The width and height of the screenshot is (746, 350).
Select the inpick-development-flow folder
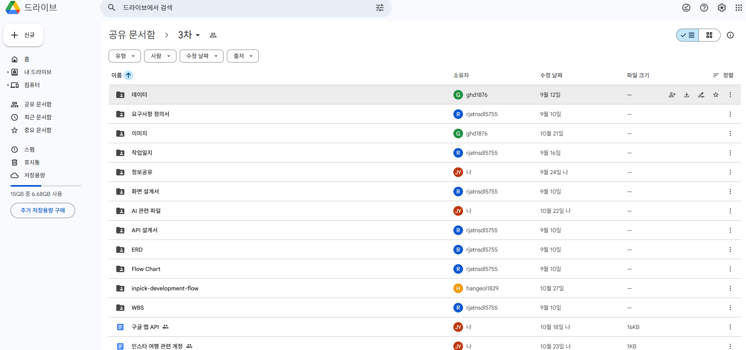165,288
